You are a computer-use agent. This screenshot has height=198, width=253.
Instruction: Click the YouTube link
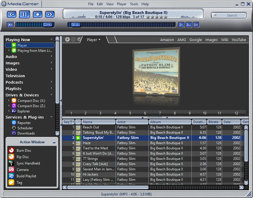coord(238,40)
